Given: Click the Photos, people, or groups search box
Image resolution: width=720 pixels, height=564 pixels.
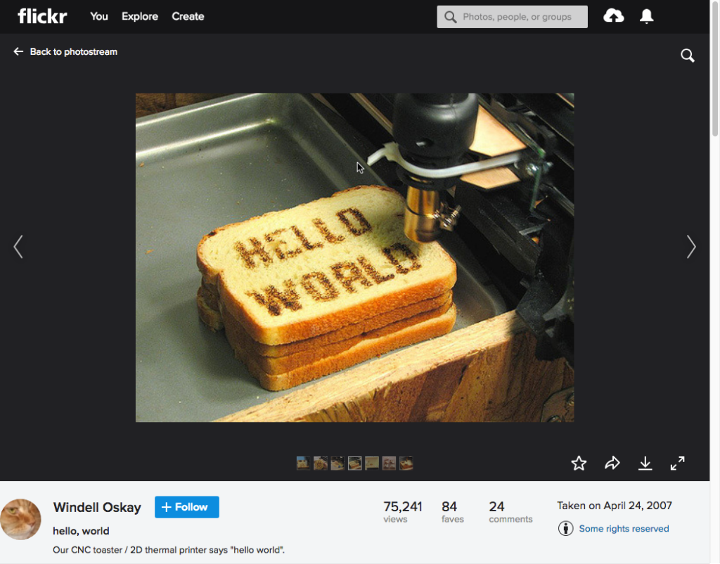Looking at the screenshot, I should (517, 17).
